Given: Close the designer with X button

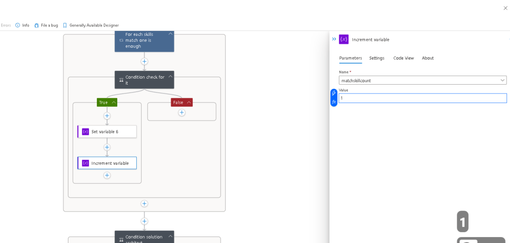Looking at the screenshot, I should click(506, 8).
